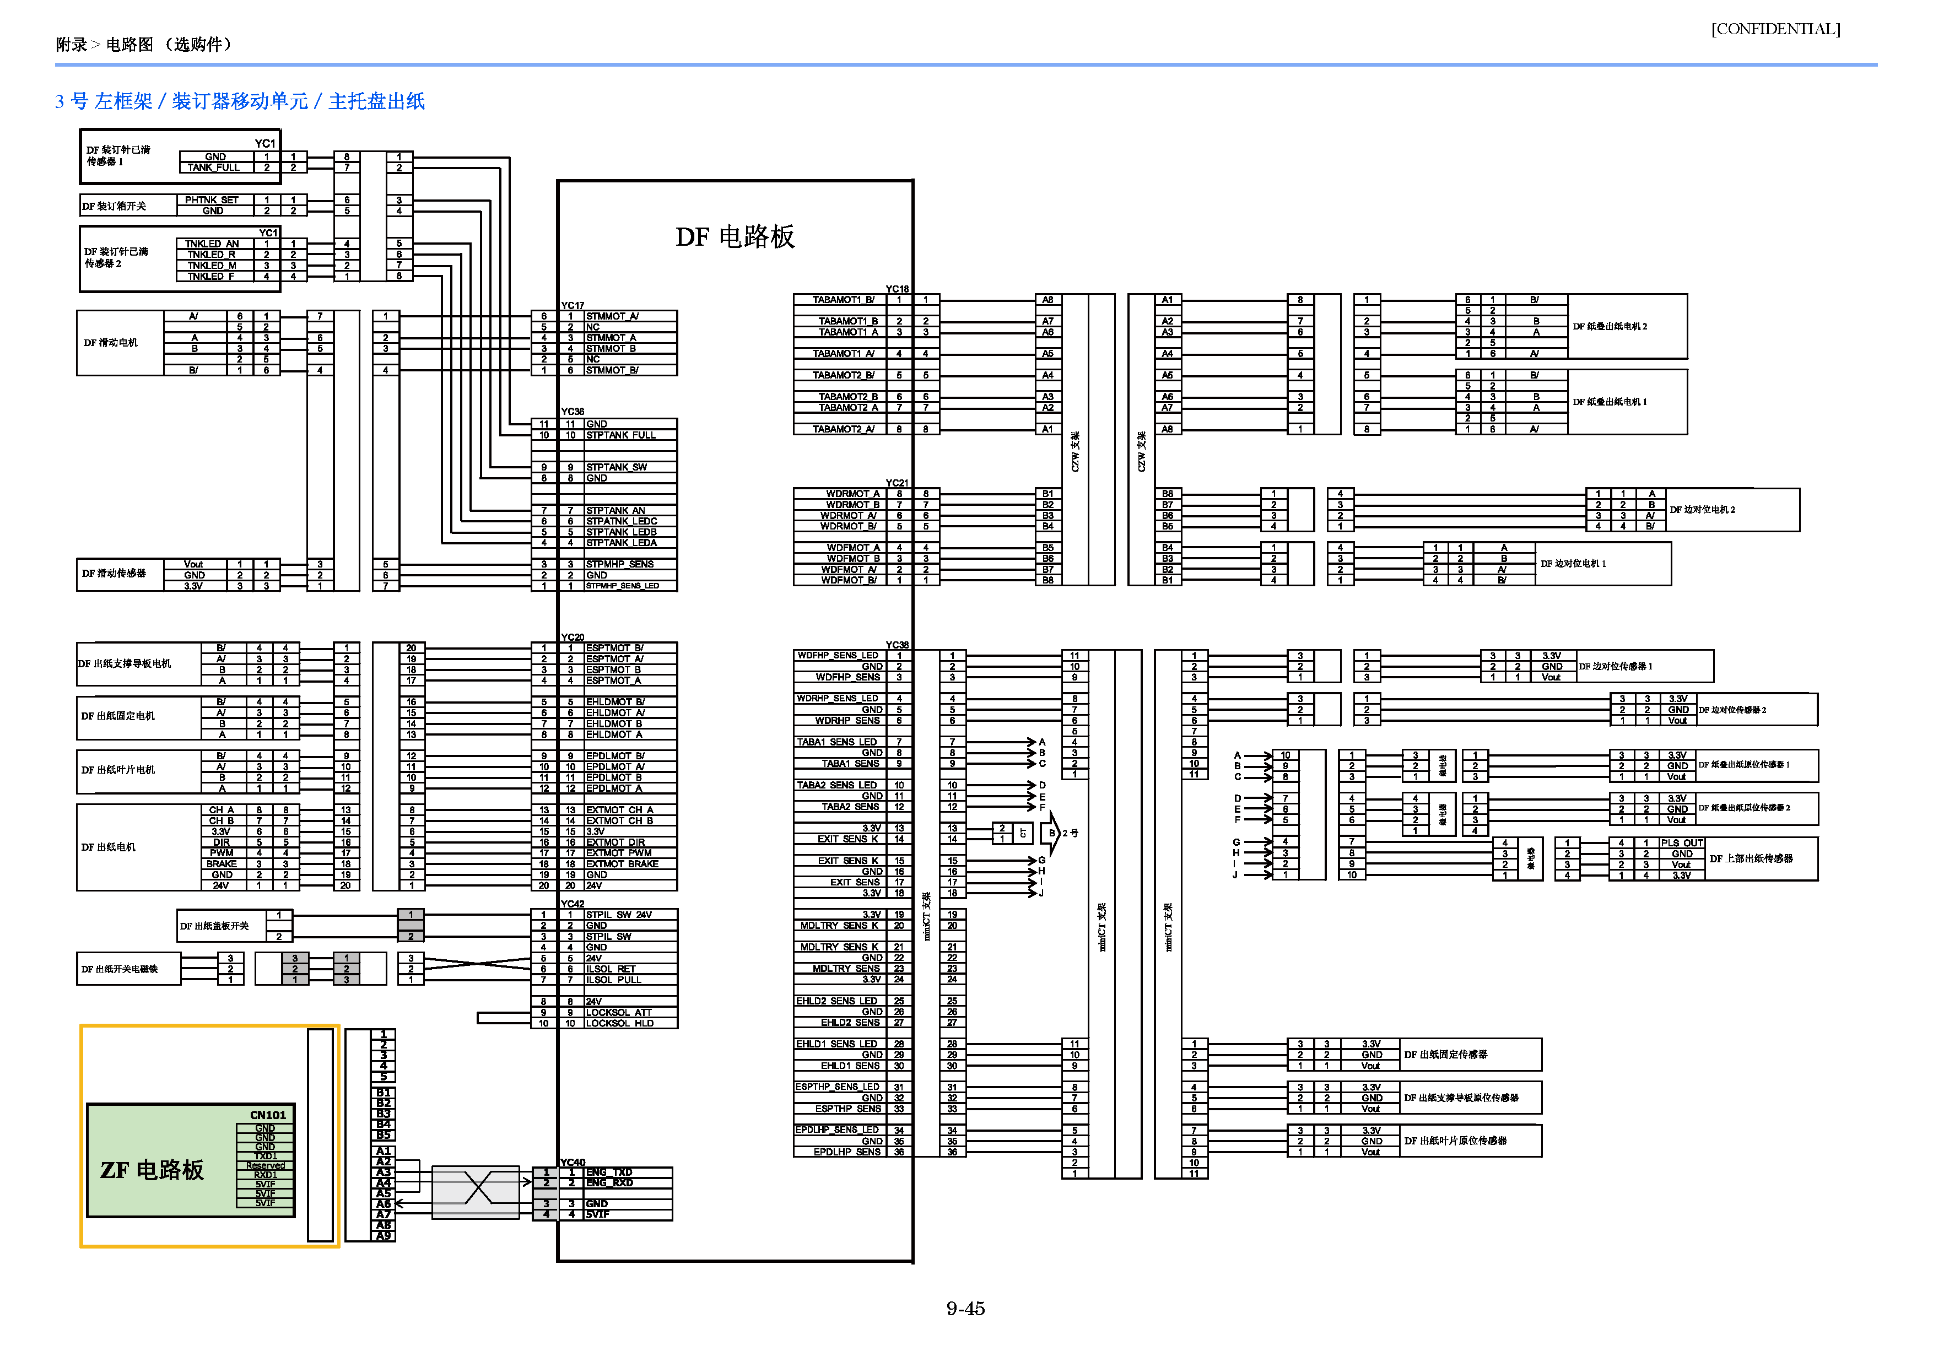The width and height of the screenshot is (1933, 1367).
Task: Click the "DF 出纸叶片原位传感器" label
Action: click(1456, 1141)
